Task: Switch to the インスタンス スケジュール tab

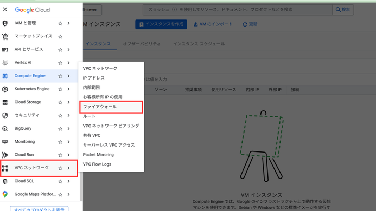Action: click(199, 44)
